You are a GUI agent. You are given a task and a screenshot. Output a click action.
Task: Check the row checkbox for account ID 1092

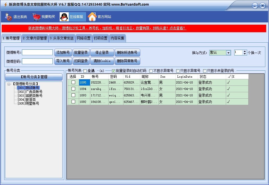pyautogui.click(x=73, y=102)
